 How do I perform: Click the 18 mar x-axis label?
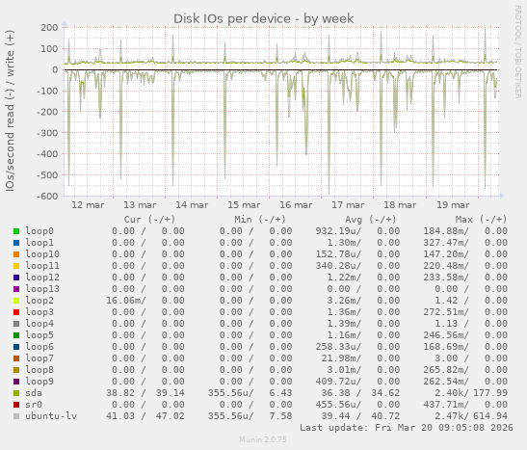400,205
